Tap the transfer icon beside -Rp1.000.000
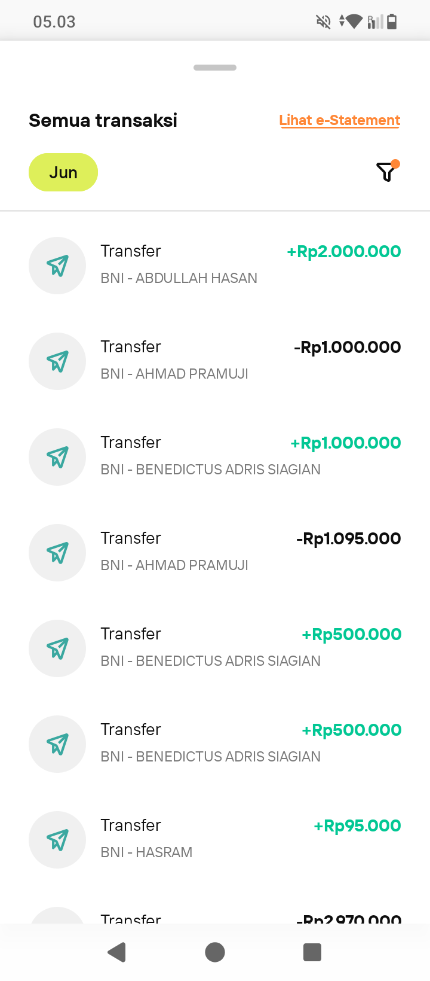This screenshot has width=430, height=981. (x=57, y=361)
